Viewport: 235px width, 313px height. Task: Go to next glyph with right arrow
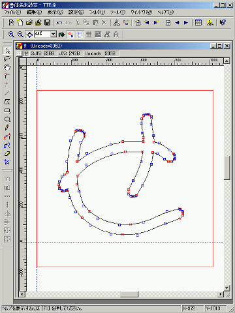pos(186,23)
